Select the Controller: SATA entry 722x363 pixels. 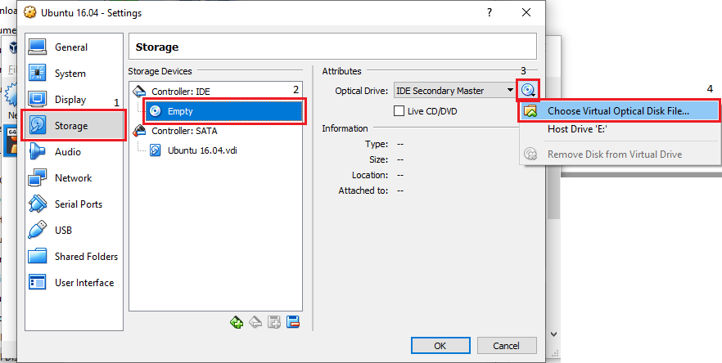215,131
